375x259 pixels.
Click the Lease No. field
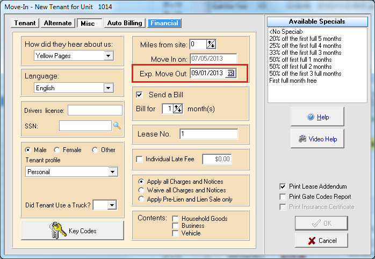click(209, 134)
